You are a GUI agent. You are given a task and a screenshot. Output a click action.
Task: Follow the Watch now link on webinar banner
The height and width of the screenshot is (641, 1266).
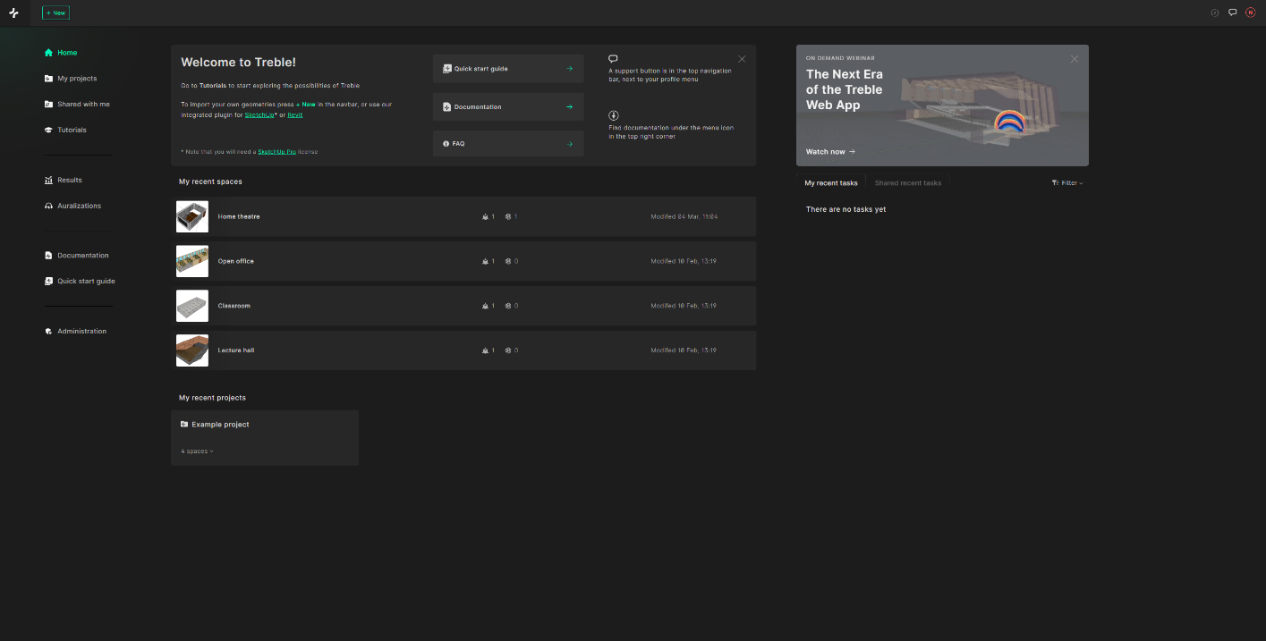pos(830,151)
